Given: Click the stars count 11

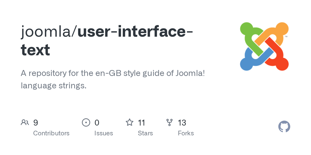Looking at the screenshot, I should pyautogui.click(x=142, y=122).
